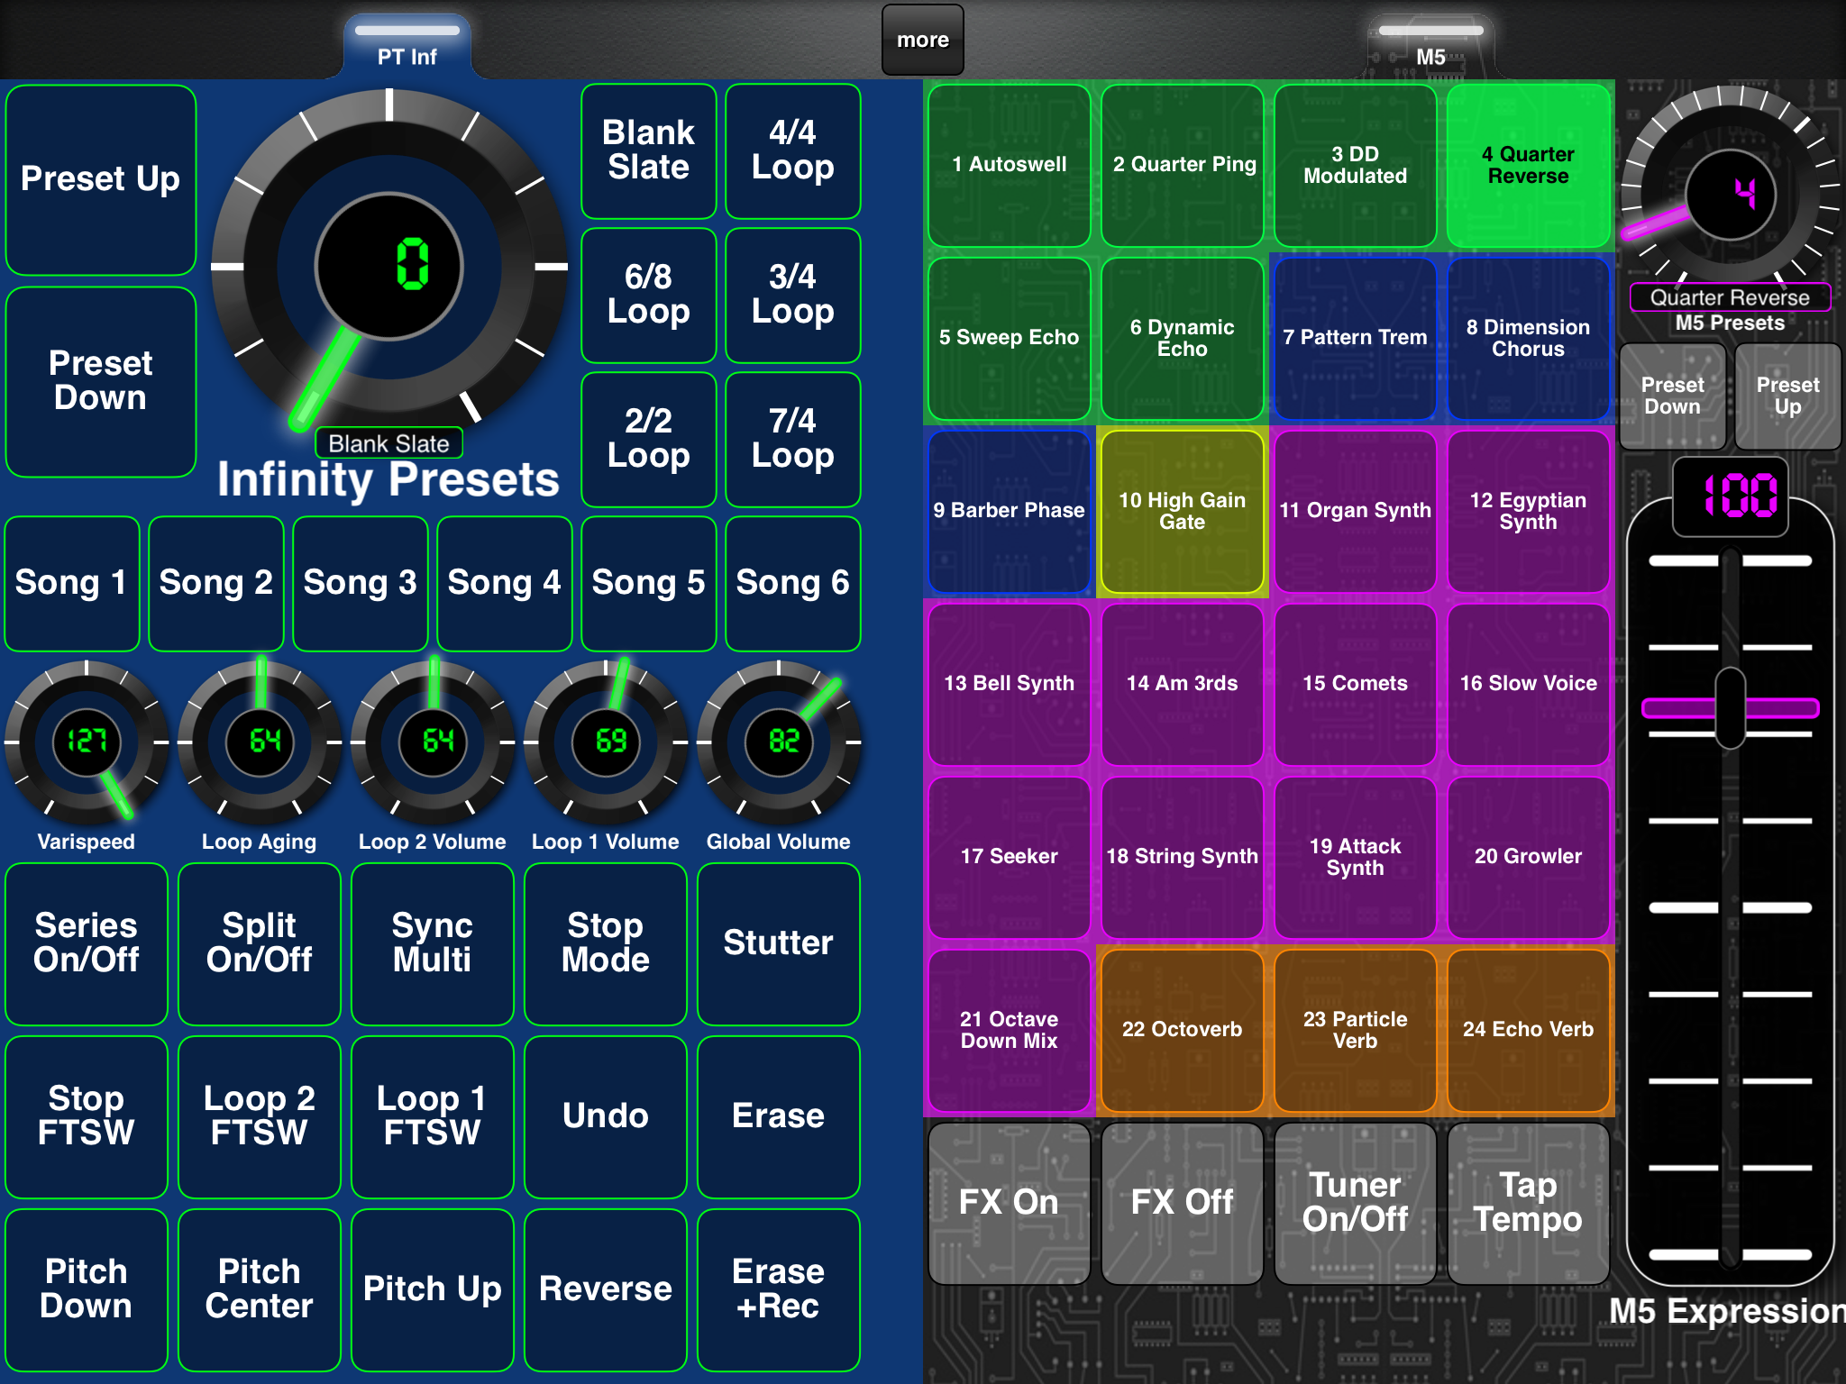Select the 4/4 Loop preset

pyautogui.click(x=793, y=150)
